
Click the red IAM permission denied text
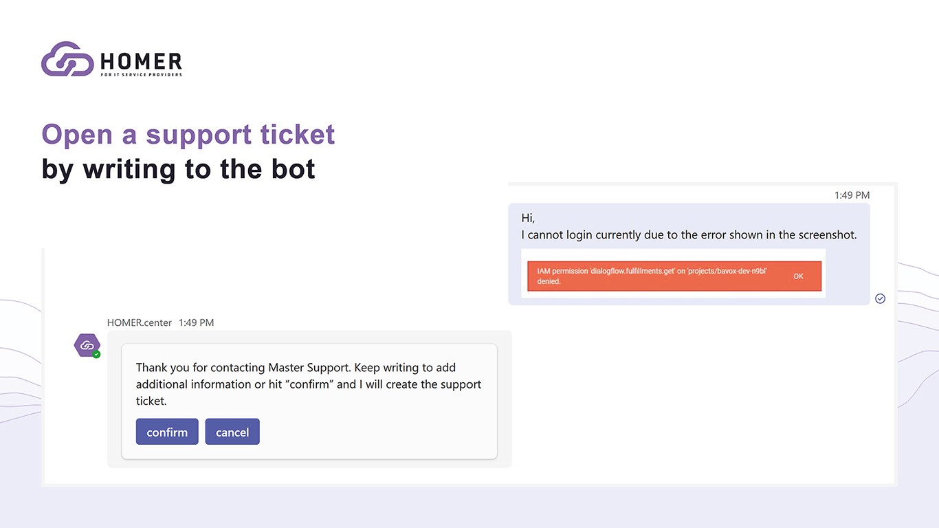pyautogui.click(x=652, y=276)
